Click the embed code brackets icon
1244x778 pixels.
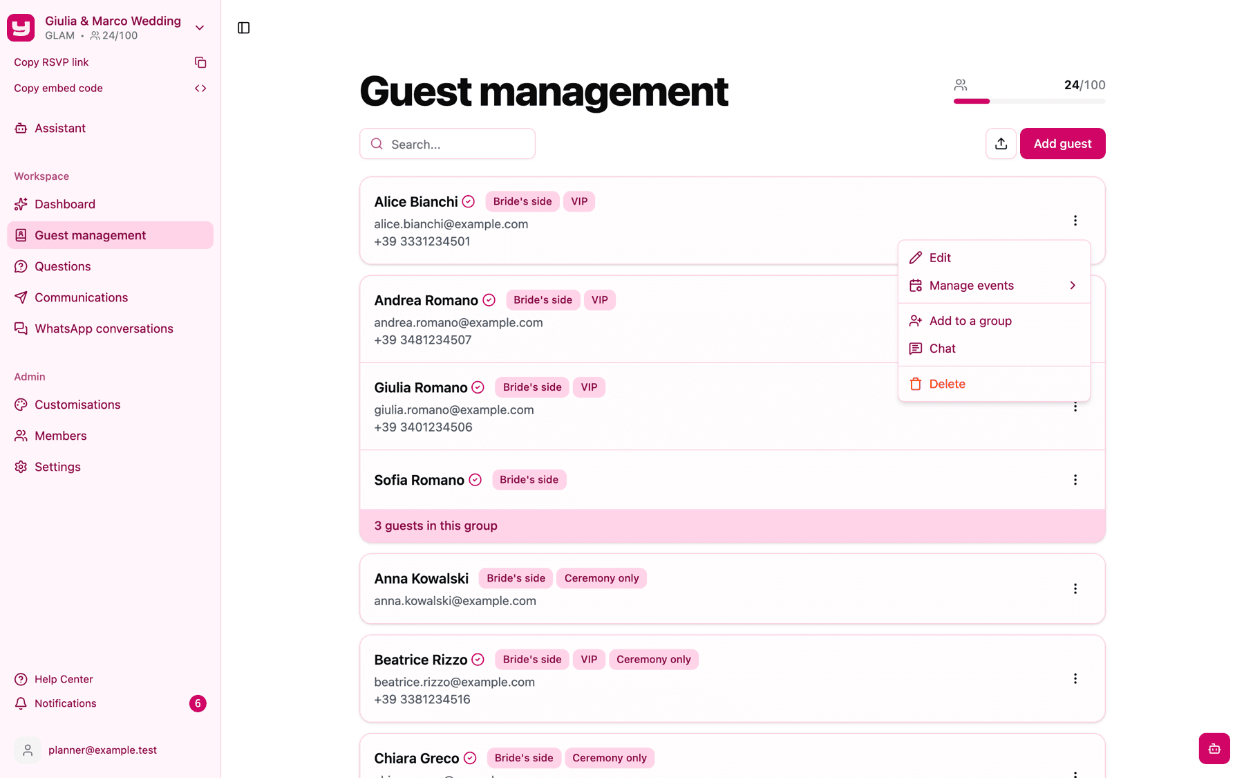point(200,89)
